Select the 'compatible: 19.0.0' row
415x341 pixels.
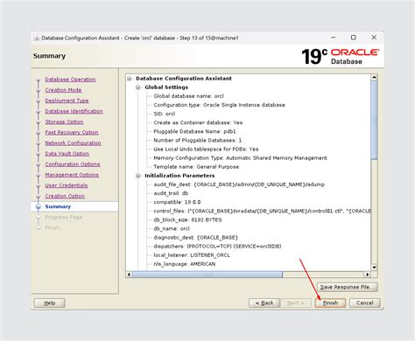[x=177, y=202]
